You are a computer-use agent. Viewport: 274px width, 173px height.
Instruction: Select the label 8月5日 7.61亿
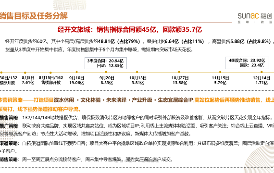[x=28, y=80]
